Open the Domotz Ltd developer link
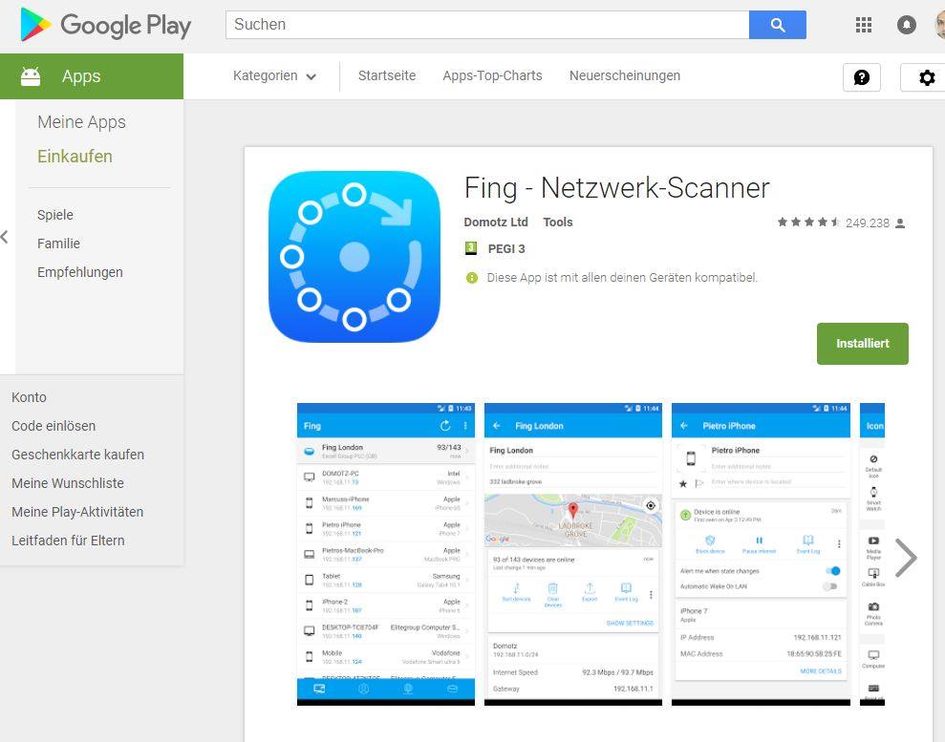Screen dimensions: 945x742 [x=495, y=223]
